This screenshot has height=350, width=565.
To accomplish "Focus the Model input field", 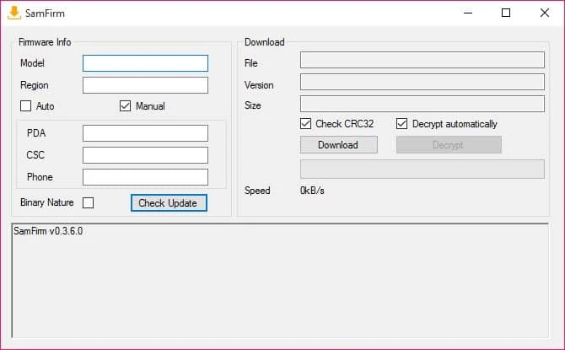I will (145, 63).
